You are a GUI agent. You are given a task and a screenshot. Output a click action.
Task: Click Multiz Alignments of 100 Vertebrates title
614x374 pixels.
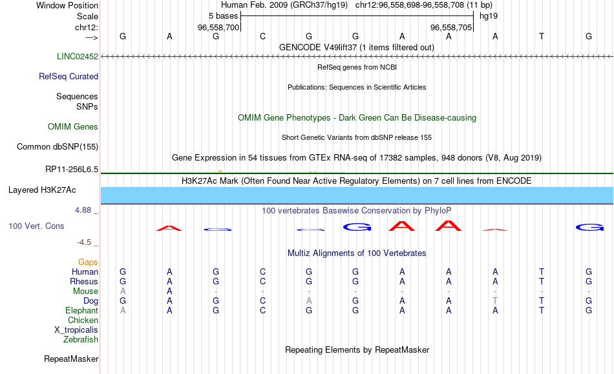pos(357,253)
